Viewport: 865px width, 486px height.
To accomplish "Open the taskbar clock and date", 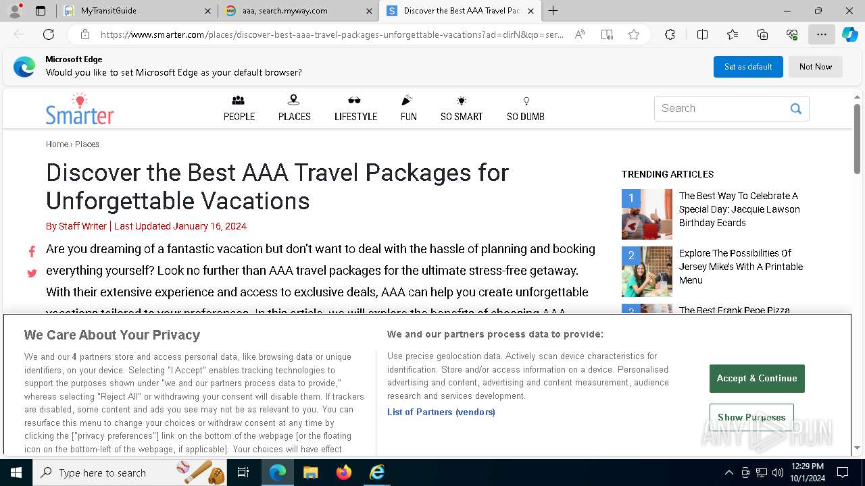I will 807,473.
